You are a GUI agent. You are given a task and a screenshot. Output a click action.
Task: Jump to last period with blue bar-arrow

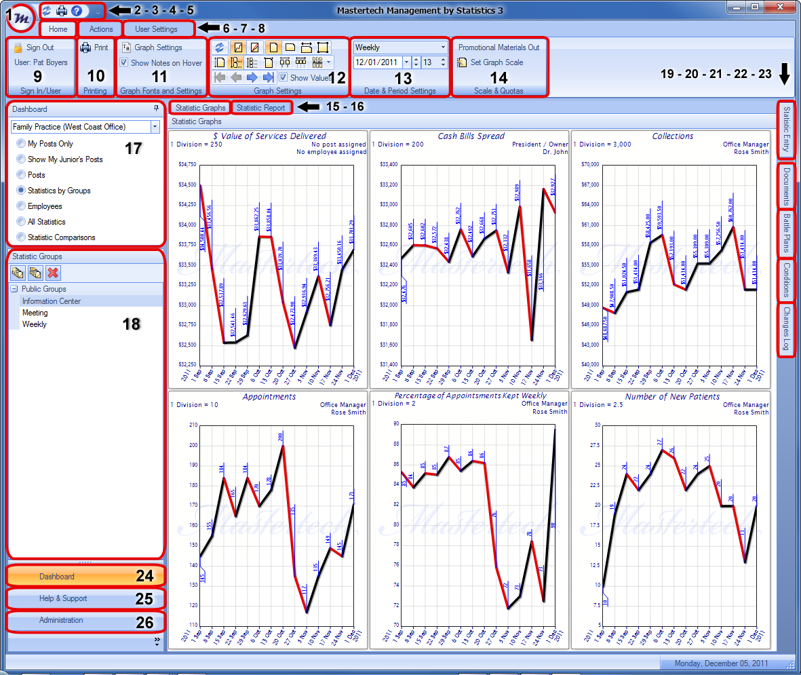point(268,77)
